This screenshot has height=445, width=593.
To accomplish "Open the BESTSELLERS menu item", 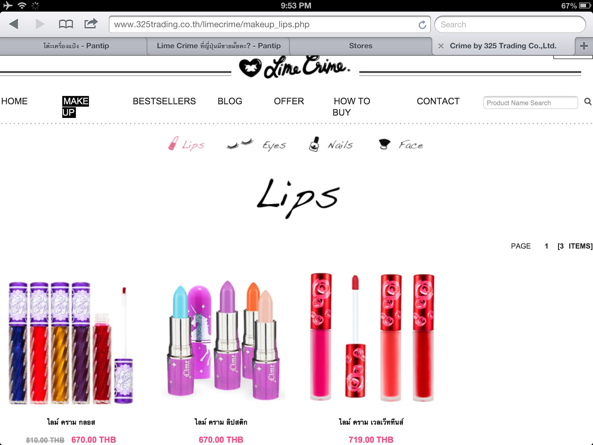I will point(164,101).
